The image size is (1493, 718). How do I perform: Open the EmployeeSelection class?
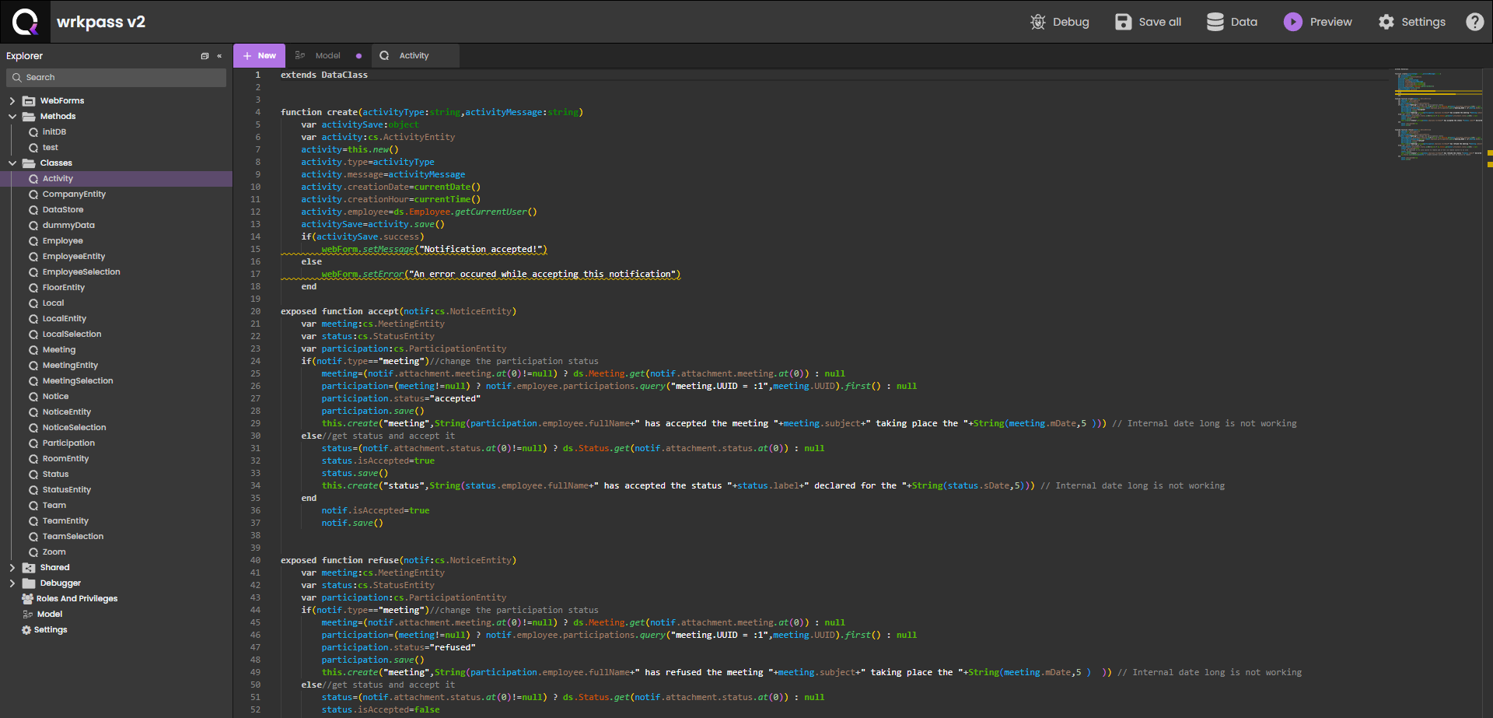(x=81, y=272)
